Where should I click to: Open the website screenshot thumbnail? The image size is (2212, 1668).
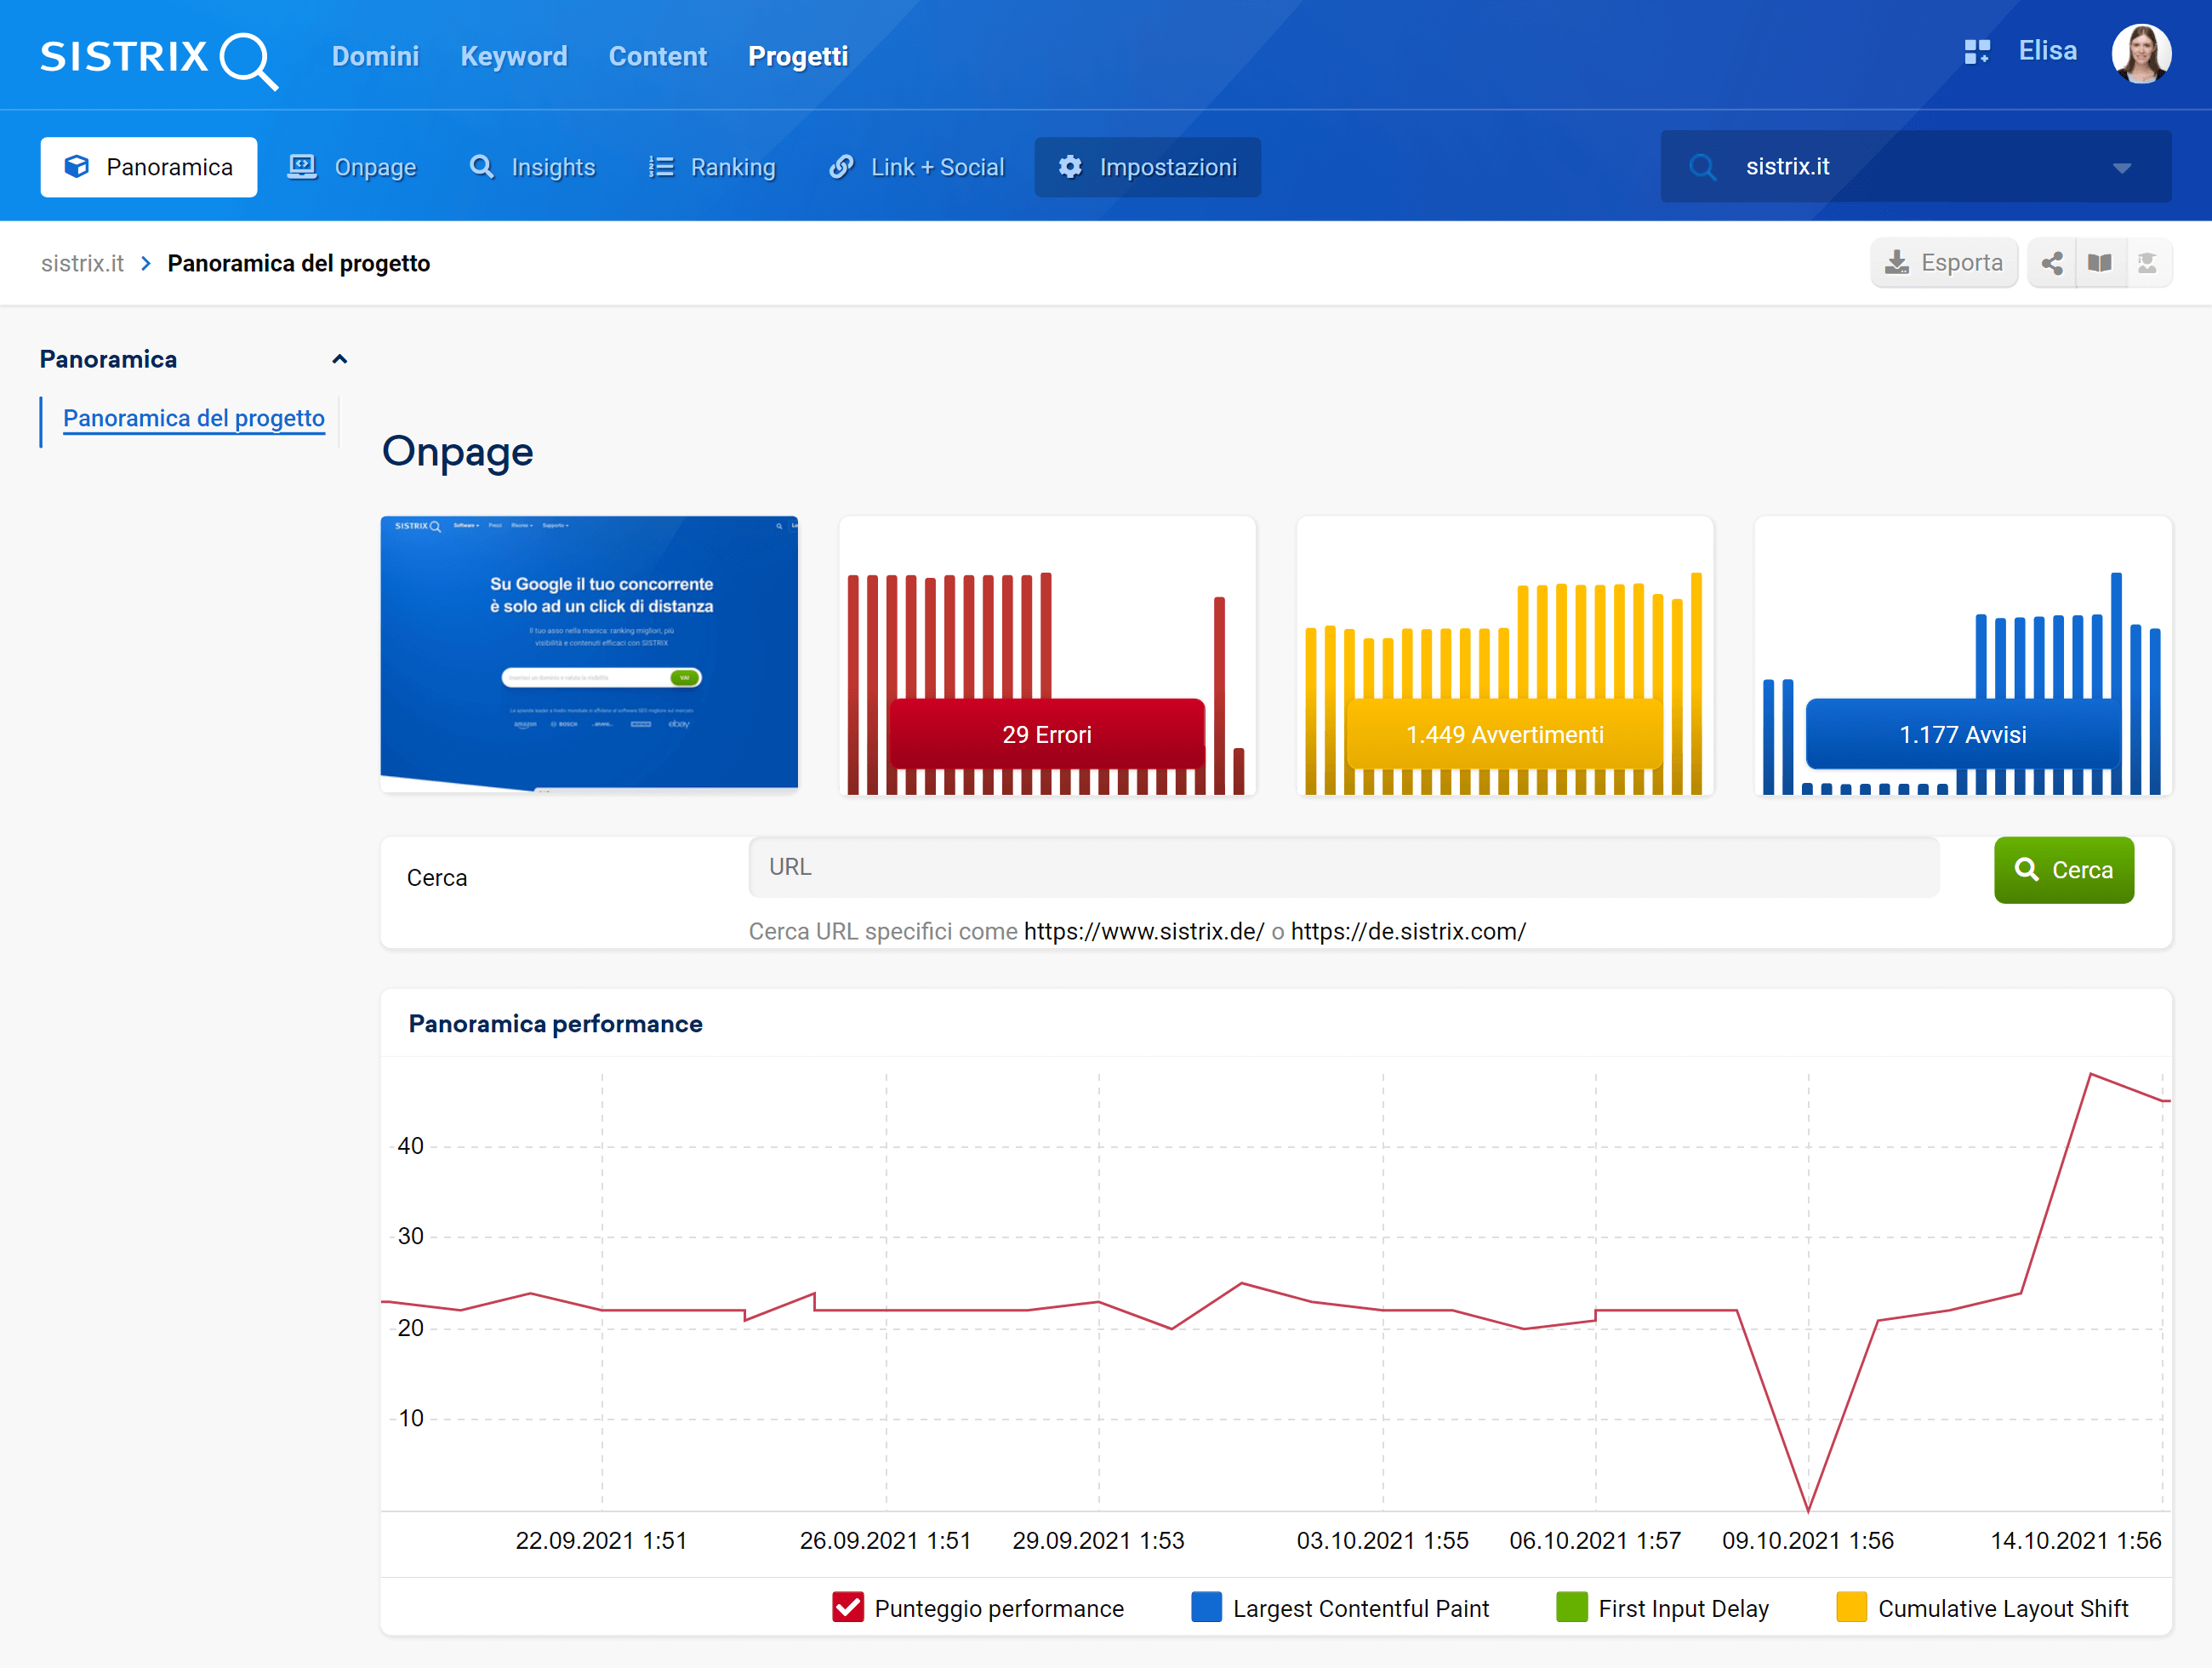pos(589,654)
